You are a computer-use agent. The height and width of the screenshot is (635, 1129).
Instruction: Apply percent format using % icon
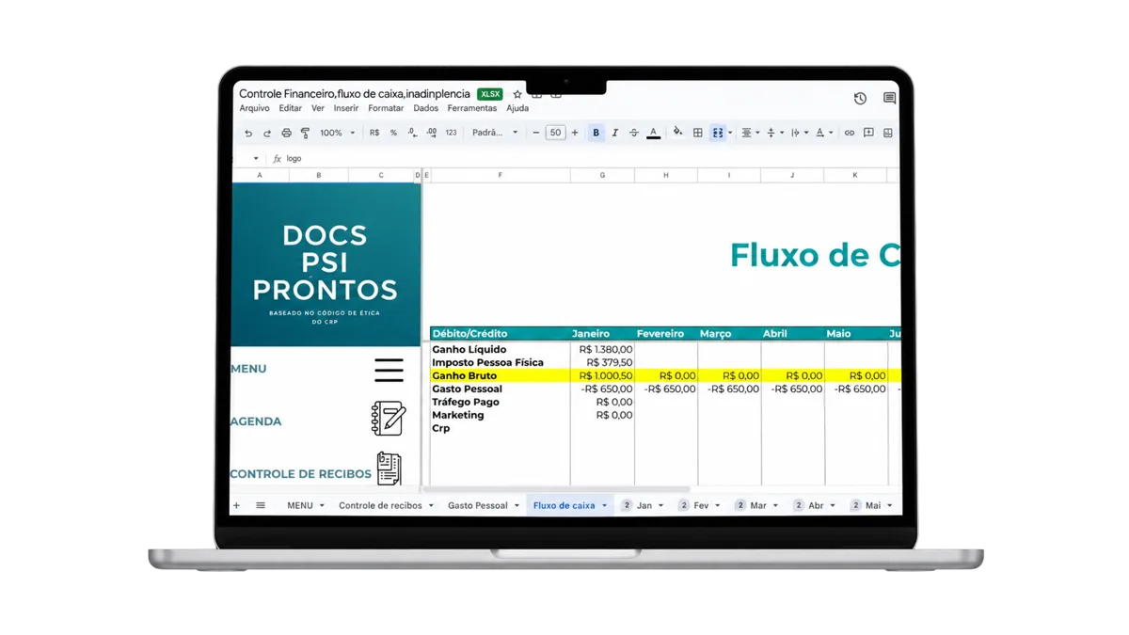(x=393, y=134)
